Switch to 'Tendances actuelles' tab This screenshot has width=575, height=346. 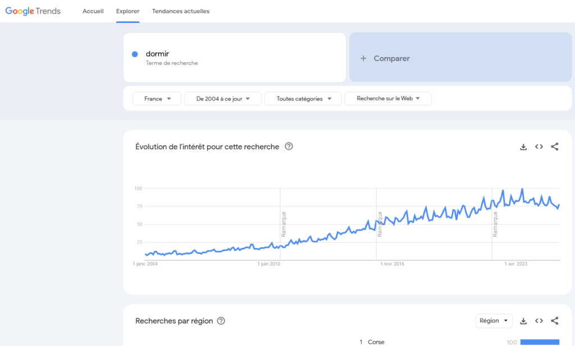[x=180, y=11]
